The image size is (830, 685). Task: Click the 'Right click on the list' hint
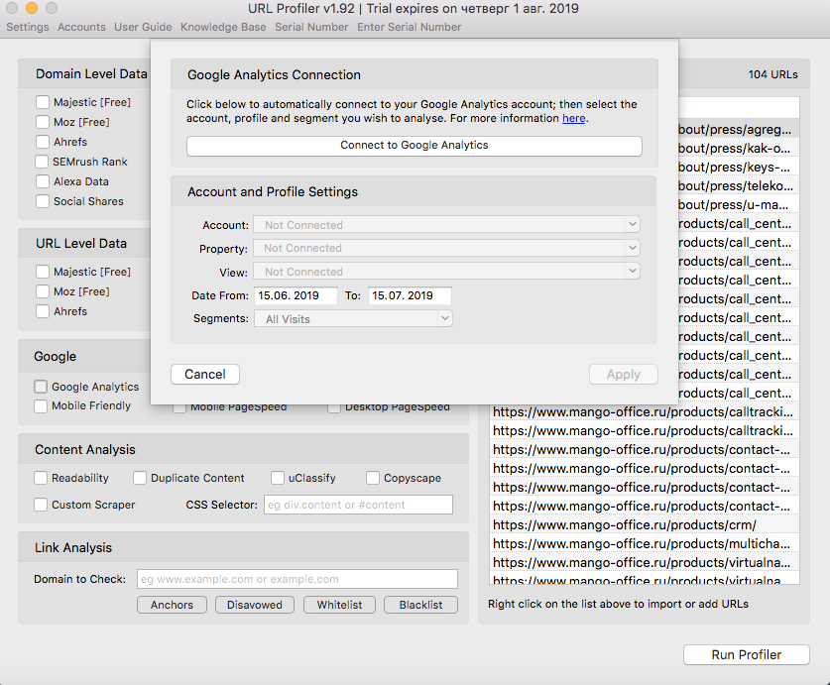point(618,604)
